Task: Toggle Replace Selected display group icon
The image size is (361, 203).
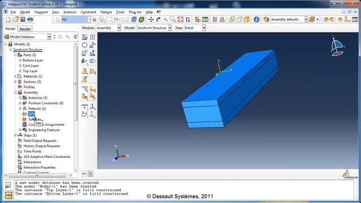Action: 325,20
